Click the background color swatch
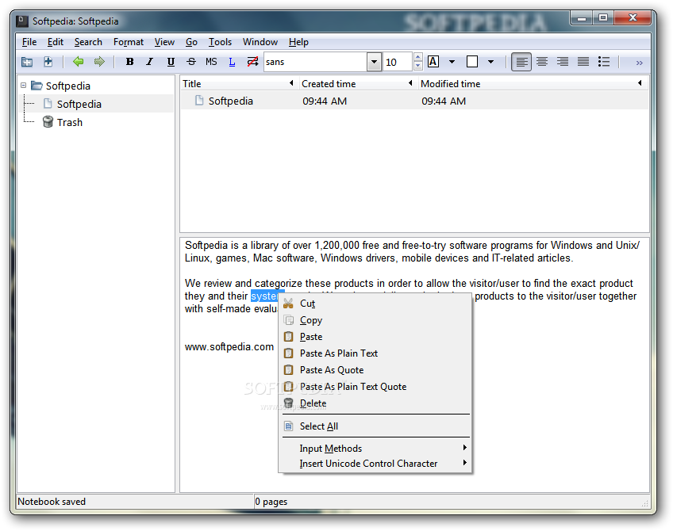The width and height of the screenshot is (673, 531). [x=472, y=62]
